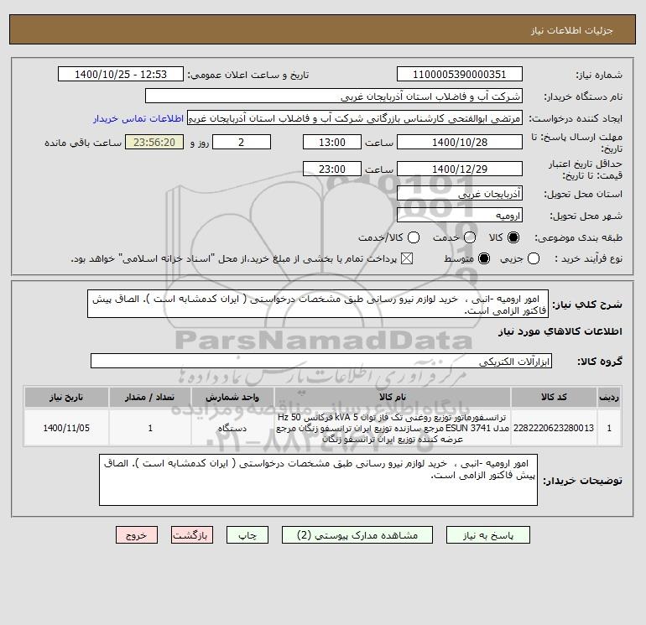Click the نام کالا column header
646x625 pixels.
(393, 397)
